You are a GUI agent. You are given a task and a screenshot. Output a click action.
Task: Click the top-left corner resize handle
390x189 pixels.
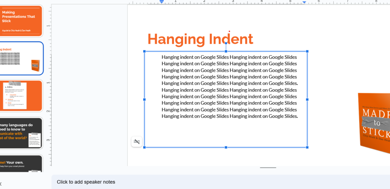144,51
